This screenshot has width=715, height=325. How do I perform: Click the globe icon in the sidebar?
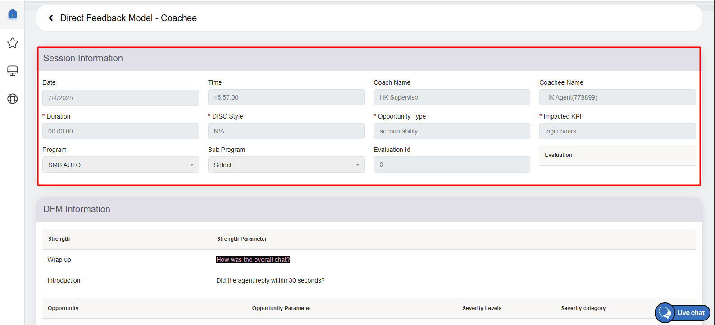(x=13, y=99)
